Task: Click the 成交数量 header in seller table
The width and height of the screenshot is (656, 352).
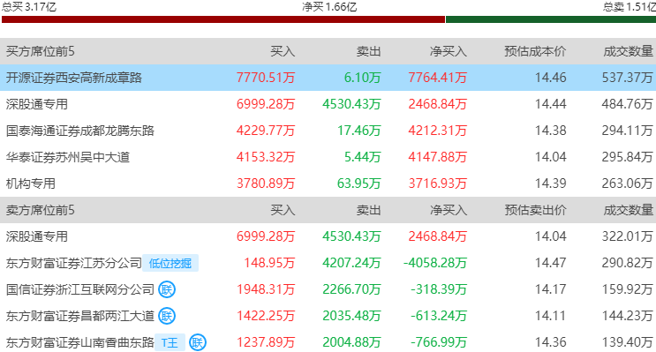Action: (628, 210)
